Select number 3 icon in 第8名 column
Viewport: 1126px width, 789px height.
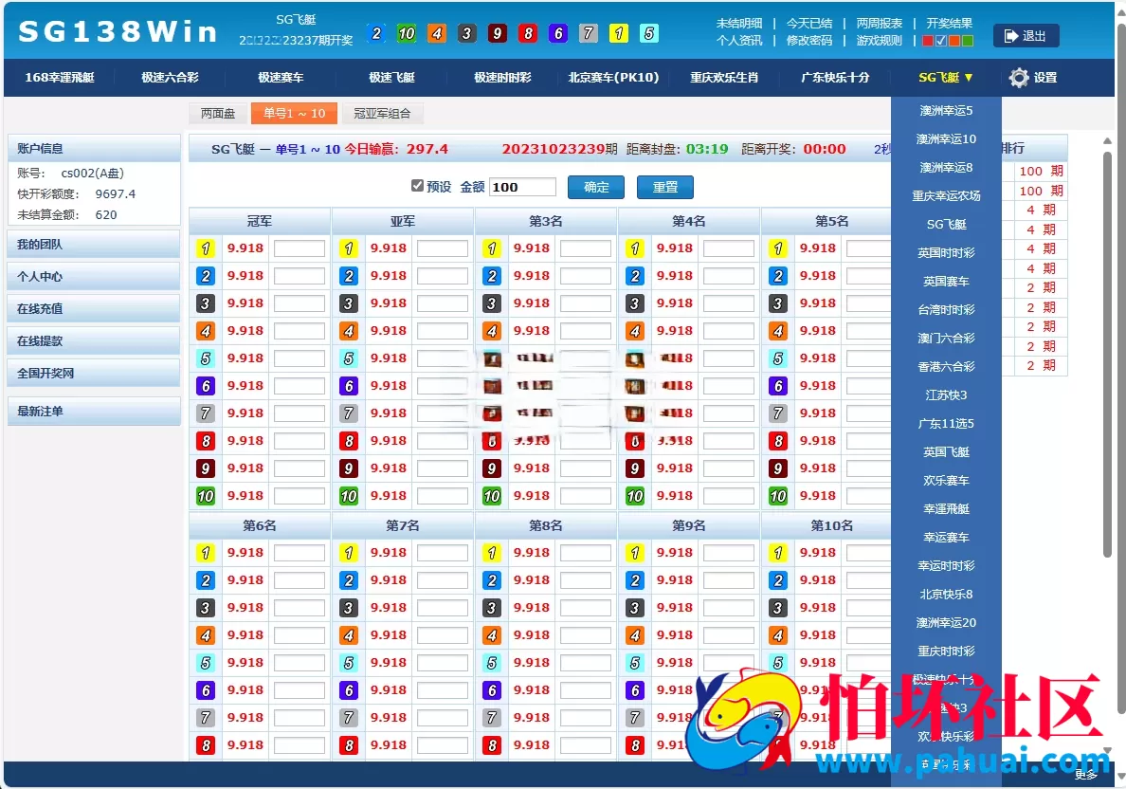tap(491, 608)
